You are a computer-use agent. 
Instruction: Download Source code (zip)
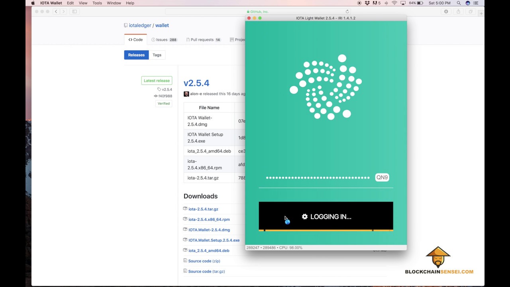tap(204, 261)
